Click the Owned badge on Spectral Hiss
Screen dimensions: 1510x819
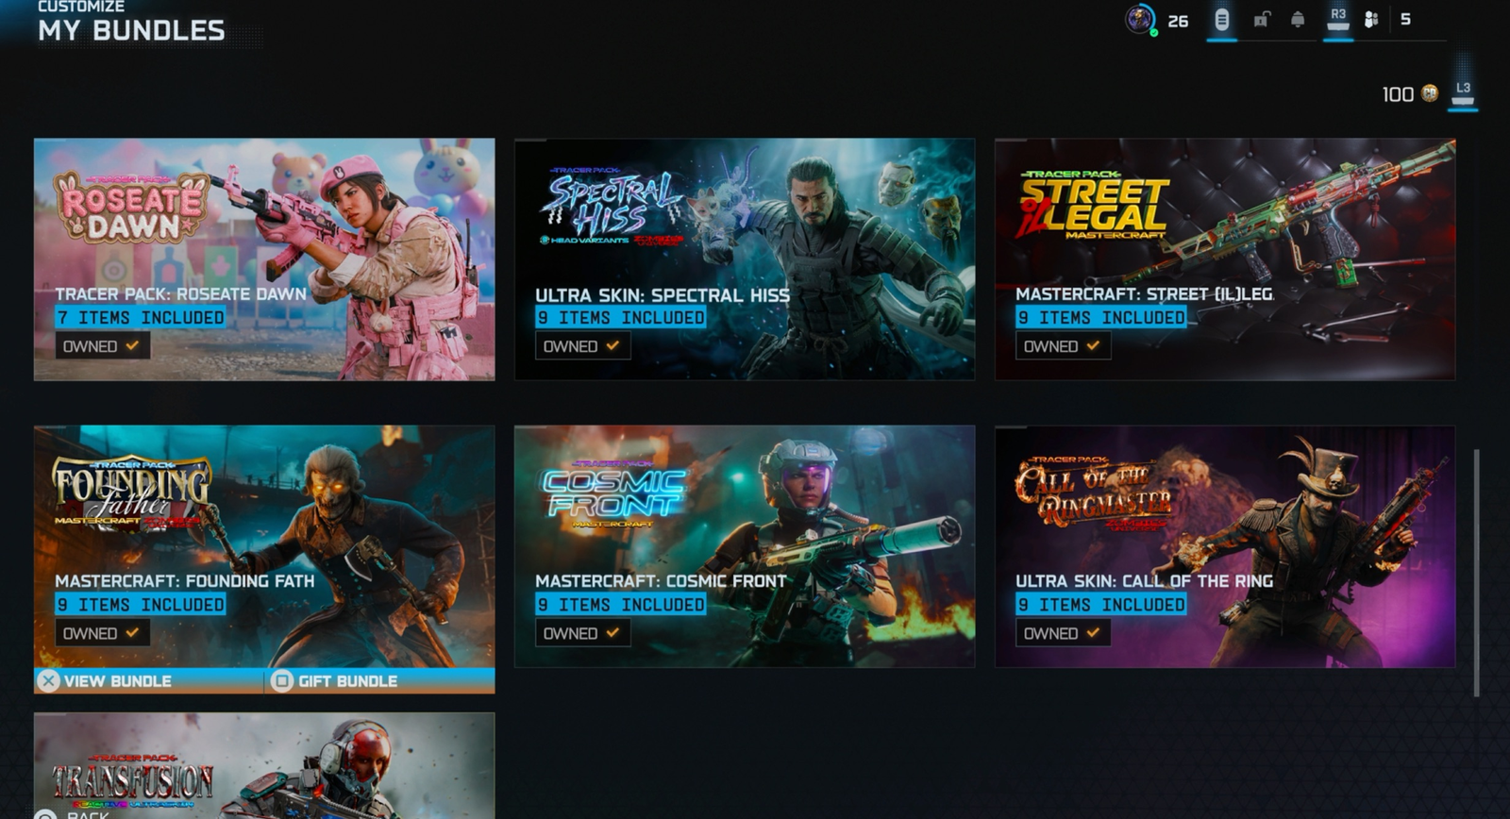click(x=582, y=346)
